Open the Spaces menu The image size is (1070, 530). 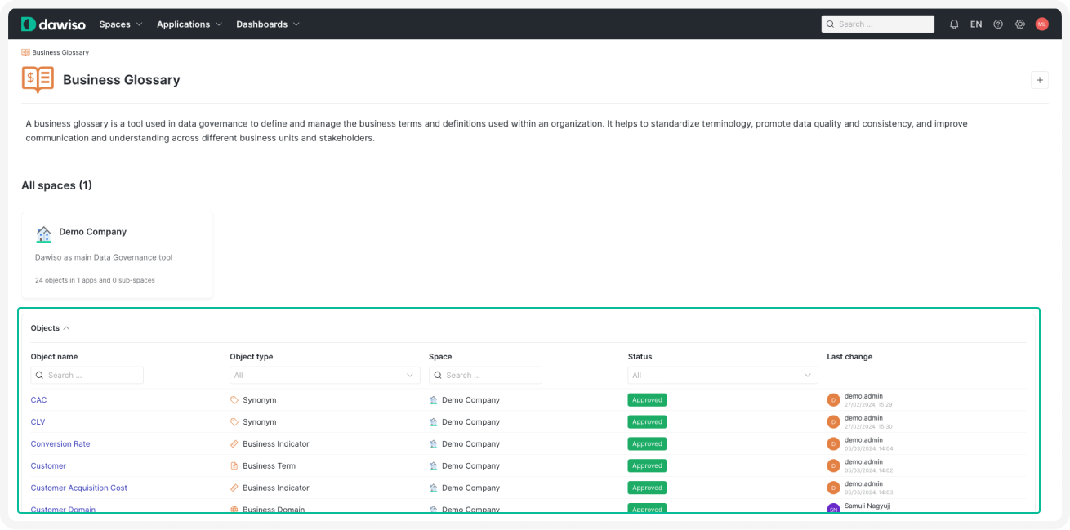(x=121, y=24)
